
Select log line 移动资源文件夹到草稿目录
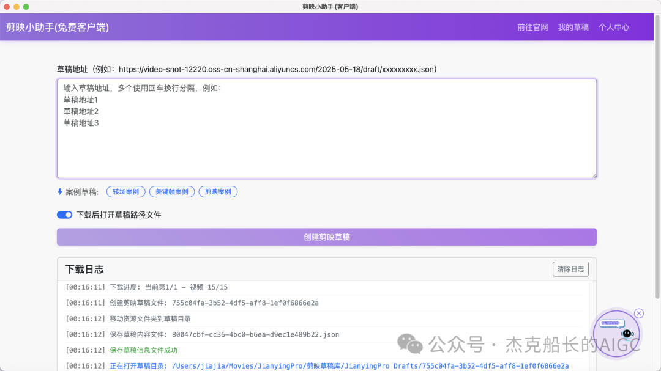[x=128, y=319]
